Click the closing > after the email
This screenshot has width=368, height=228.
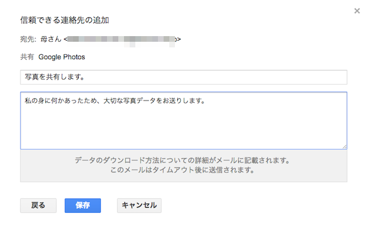pyautogui.click(x=179, y=39)
